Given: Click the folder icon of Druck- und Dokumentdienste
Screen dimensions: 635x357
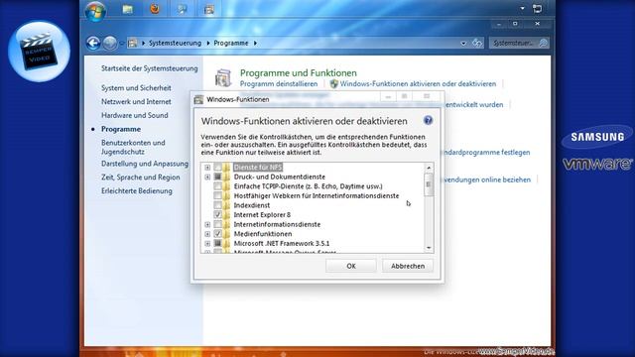Looking at the screenshot, I should coord(226,177).
